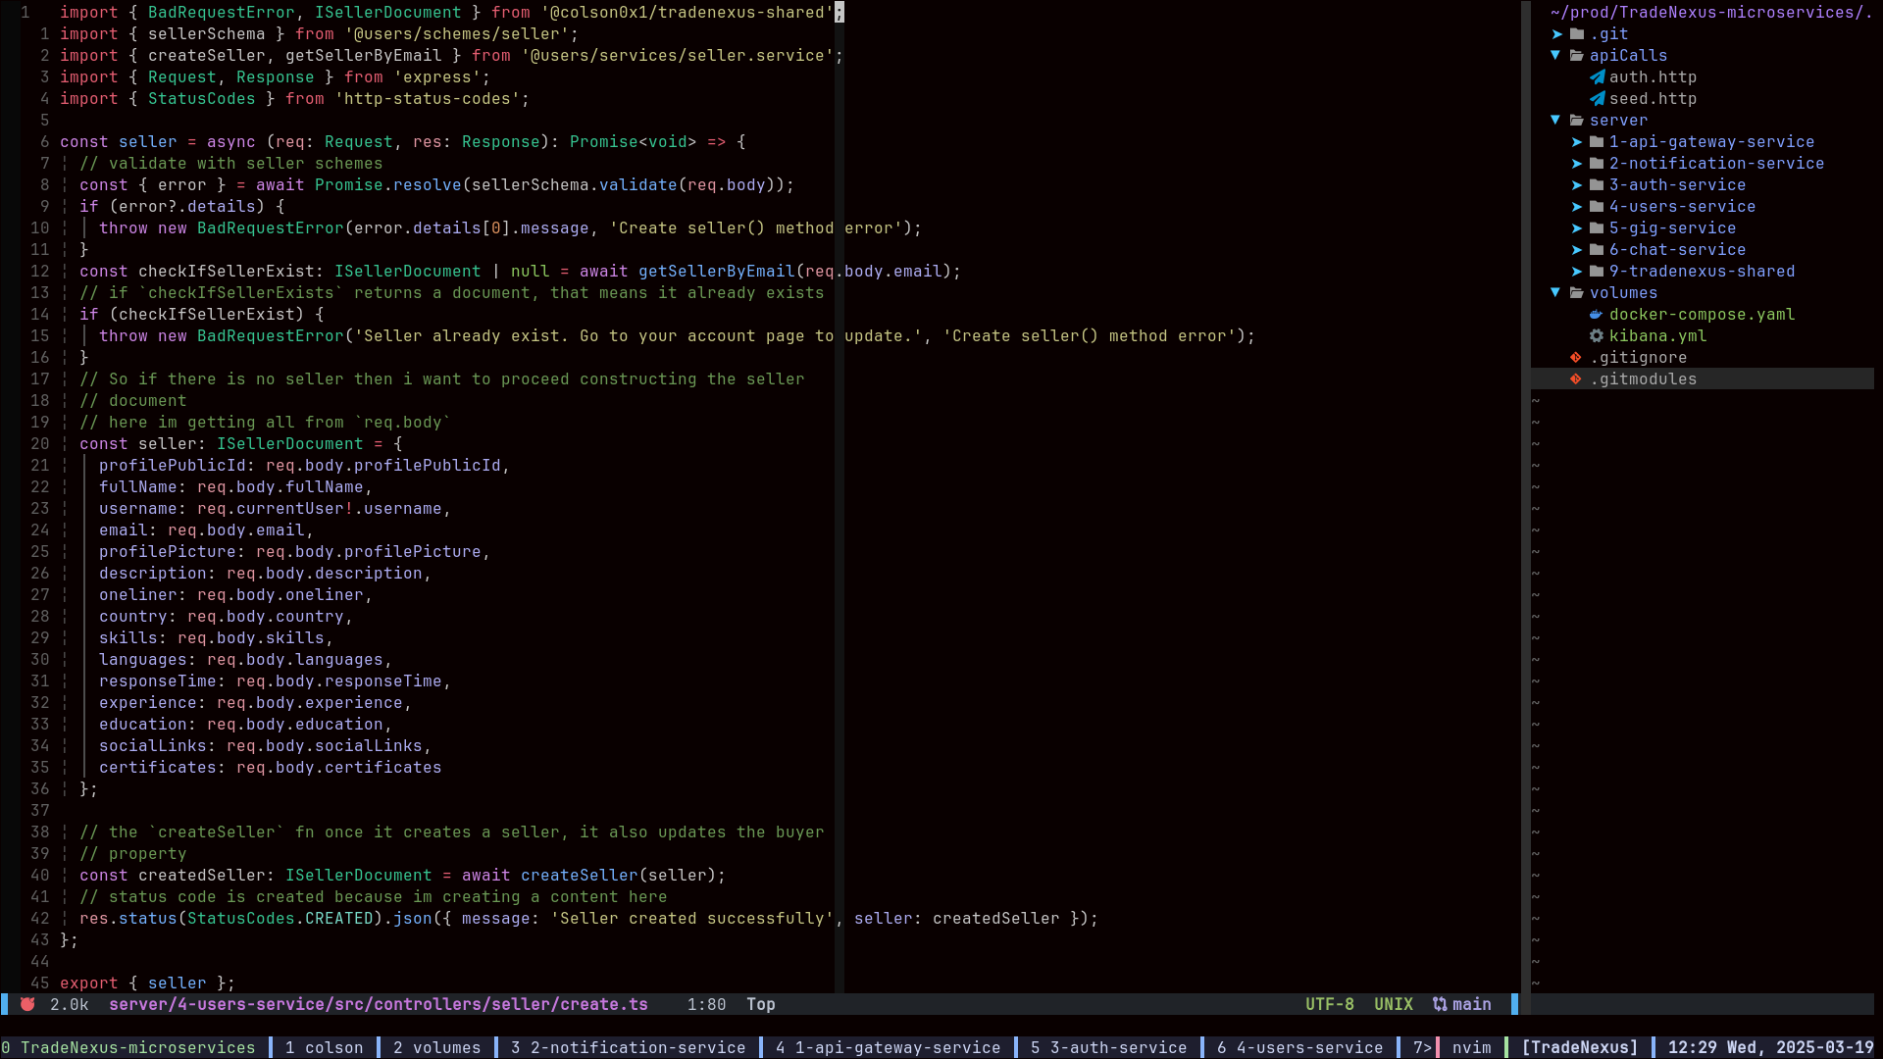Switch to tmux window 3 2-notification-service
The image size is (1883, 1059).
tap(628, 1047)
